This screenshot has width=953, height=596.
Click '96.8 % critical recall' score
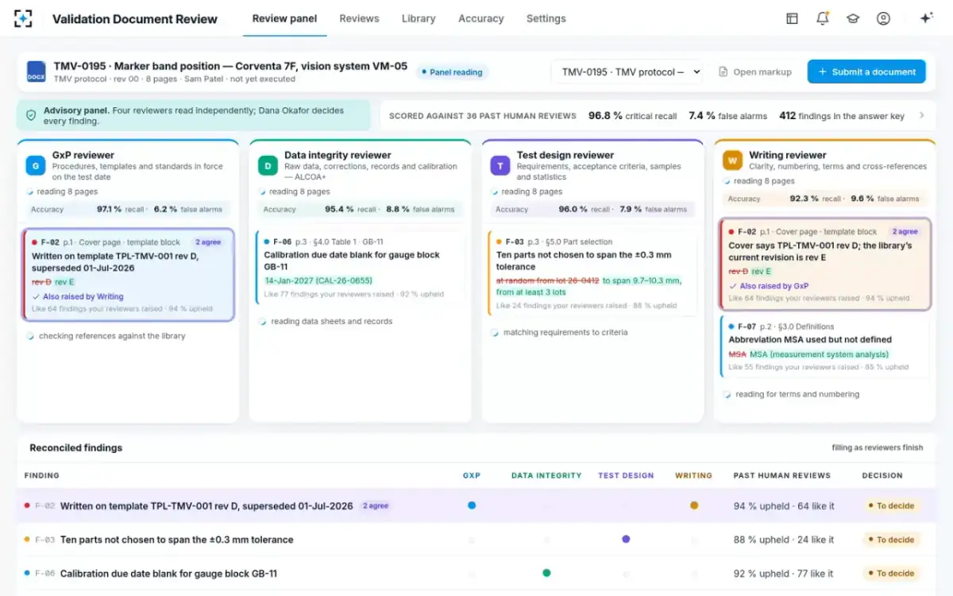(632, 115)
